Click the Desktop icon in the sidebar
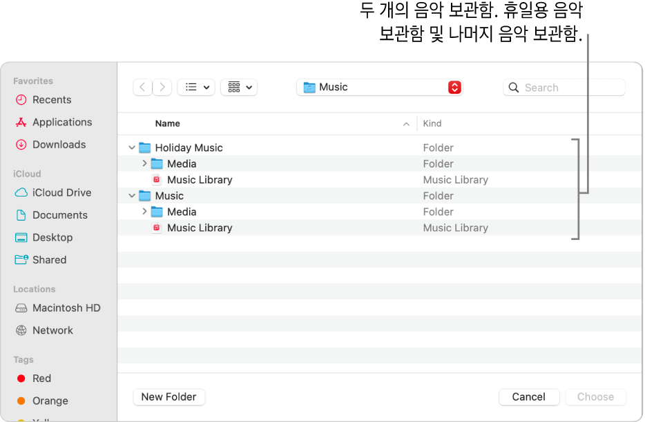 pos(21,237)
